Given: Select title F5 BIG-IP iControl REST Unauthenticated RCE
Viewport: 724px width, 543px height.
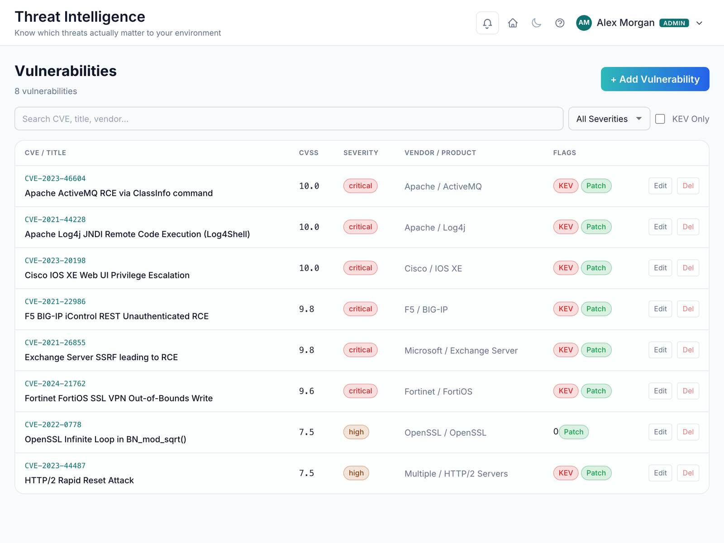Looking at the screenshot, I should point(117,316).
